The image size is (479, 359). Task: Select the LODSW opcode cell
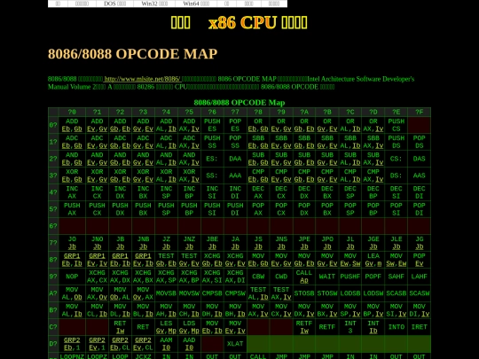pos(373,293)
